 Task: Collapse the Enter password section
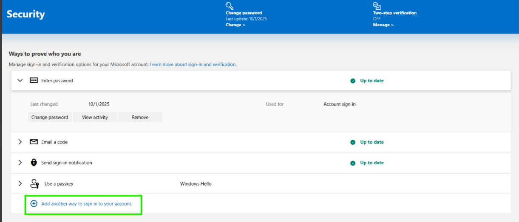point(20,80)
